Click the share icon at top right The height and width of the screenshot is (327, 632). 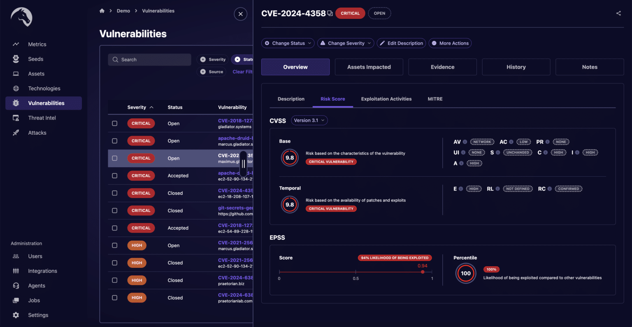click(618, 13)
